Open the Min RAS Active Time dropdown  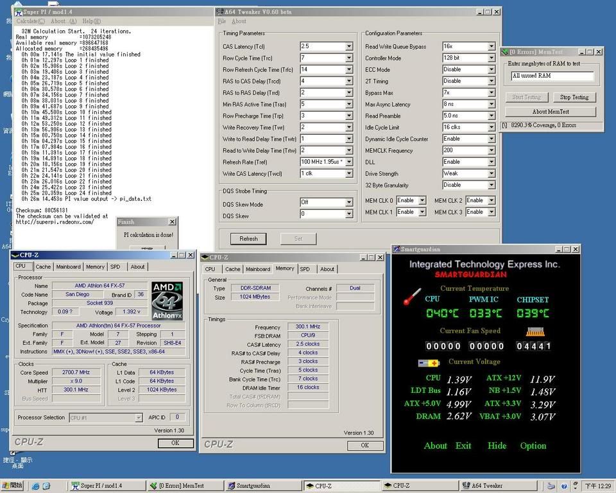(349, 104)
